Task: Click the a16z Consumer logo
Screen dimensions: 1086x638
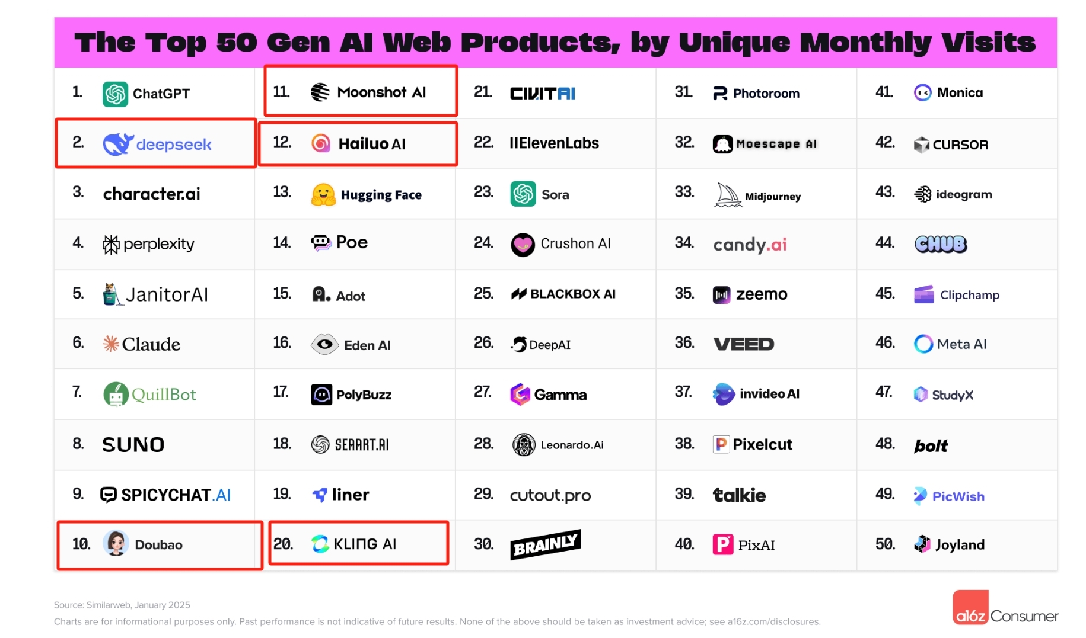Action: 1005,608
